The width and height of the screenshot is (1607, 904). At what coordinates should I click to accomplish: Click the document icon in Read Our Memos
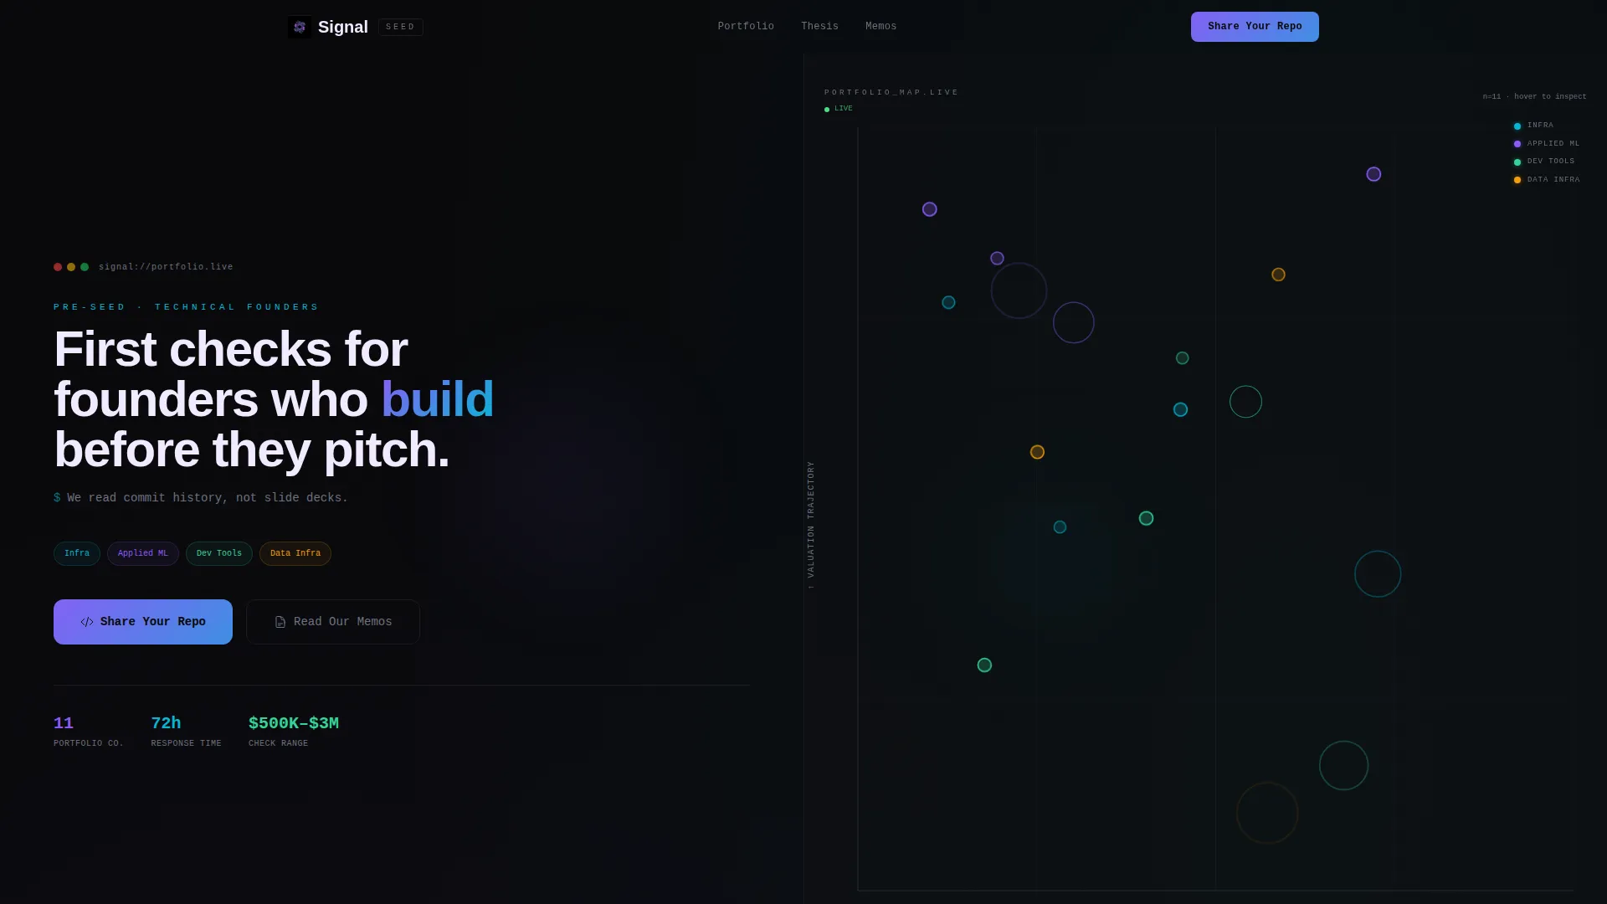(x=280, y=622)
